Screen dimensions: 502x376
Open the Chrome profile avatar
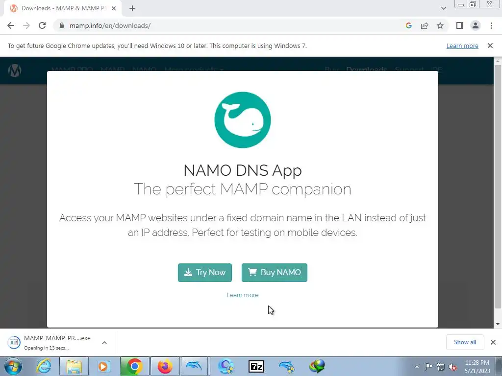coord(476,25)
